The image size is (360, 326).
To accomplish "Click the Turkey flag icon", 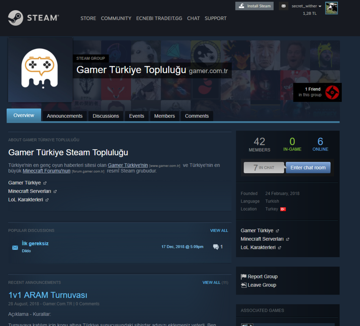I will (283, 209).
